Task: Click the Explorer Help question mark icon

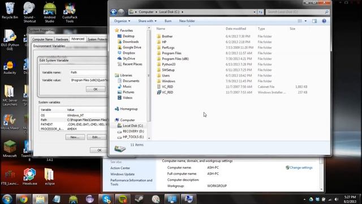Action: tap(324, 21)
